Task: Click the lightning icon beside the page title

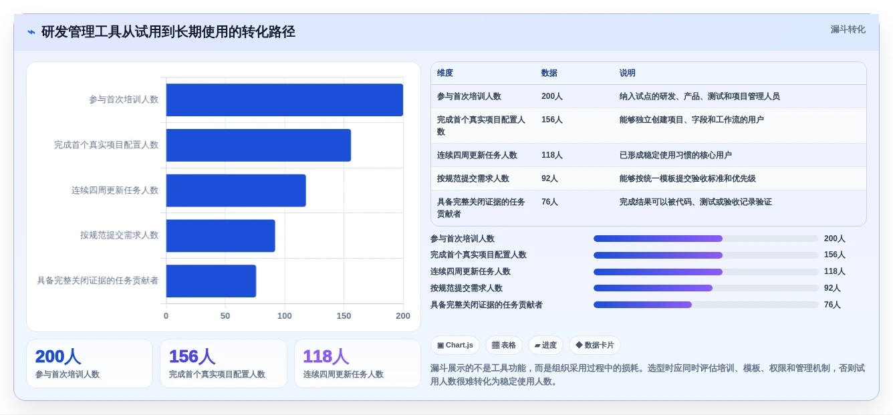Action: click(31, 32)
